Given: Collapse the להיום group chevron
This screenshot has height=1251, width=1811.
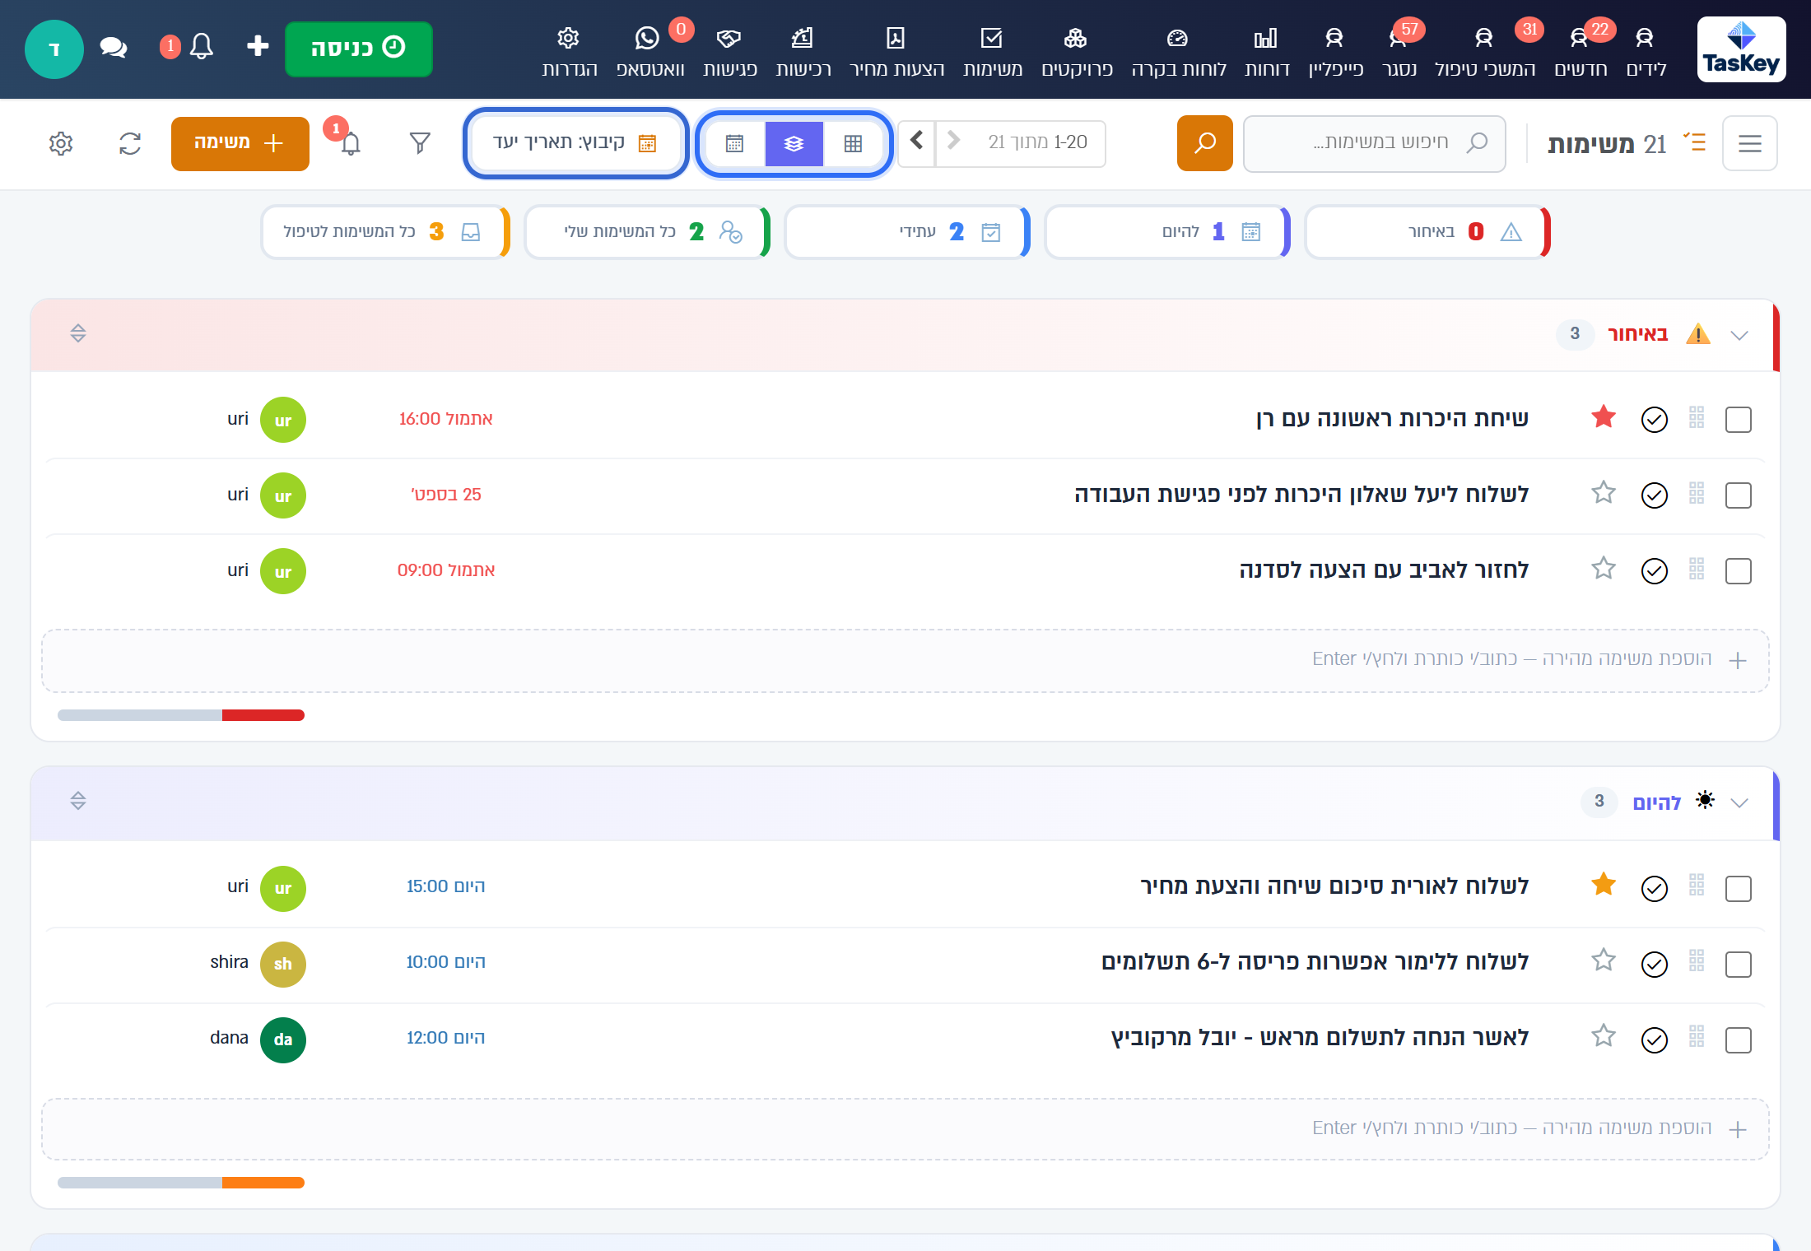Looking at the screenshot, I should click(x=1739, y=802).
